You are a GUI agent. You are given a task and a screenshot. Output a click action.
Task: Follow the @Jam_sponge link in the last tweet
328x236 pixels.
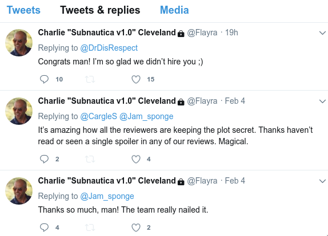(107, 196)
